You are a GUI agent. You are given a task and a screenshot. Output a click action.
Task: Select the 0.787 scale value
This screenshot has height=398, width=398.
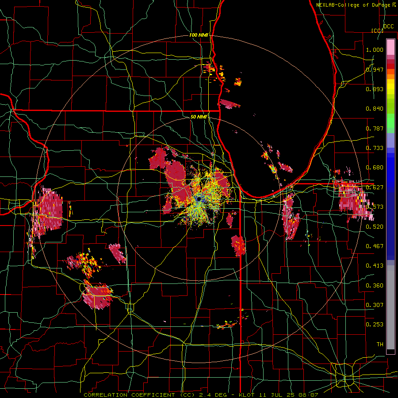point(375,128)
